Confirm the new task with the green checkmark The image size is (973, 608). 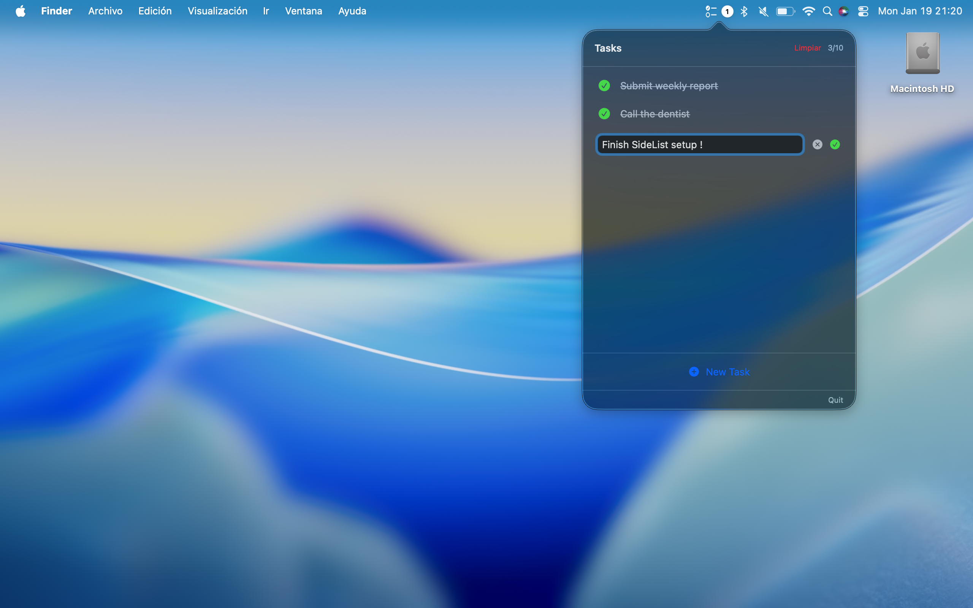[x=835, y=144]
